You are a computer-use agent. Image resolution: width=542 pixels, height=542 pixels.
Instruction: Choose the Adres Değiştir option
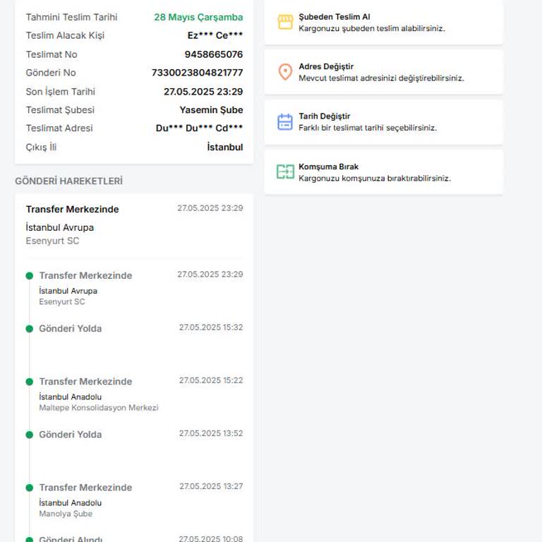pyautogui.click(x=383, y=72)
